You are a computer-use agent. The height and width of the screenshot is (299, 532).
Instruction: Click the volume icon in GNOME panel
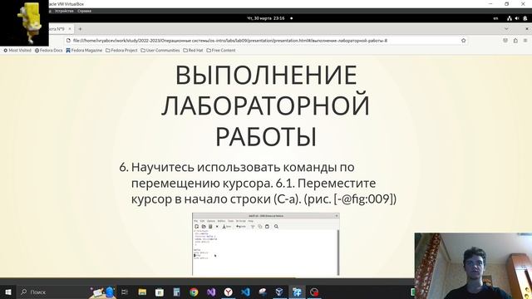point(517,18)
